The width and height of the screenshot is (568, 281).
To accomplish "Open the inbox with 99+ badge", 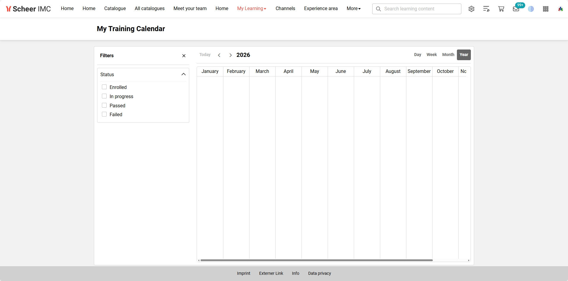I will (516, 9).
